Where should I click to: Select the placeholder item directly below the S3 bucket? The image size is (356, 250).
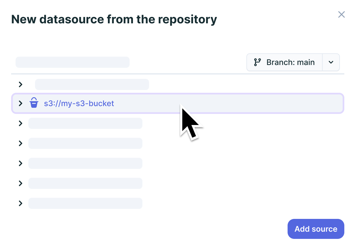(x=85, y=123)
